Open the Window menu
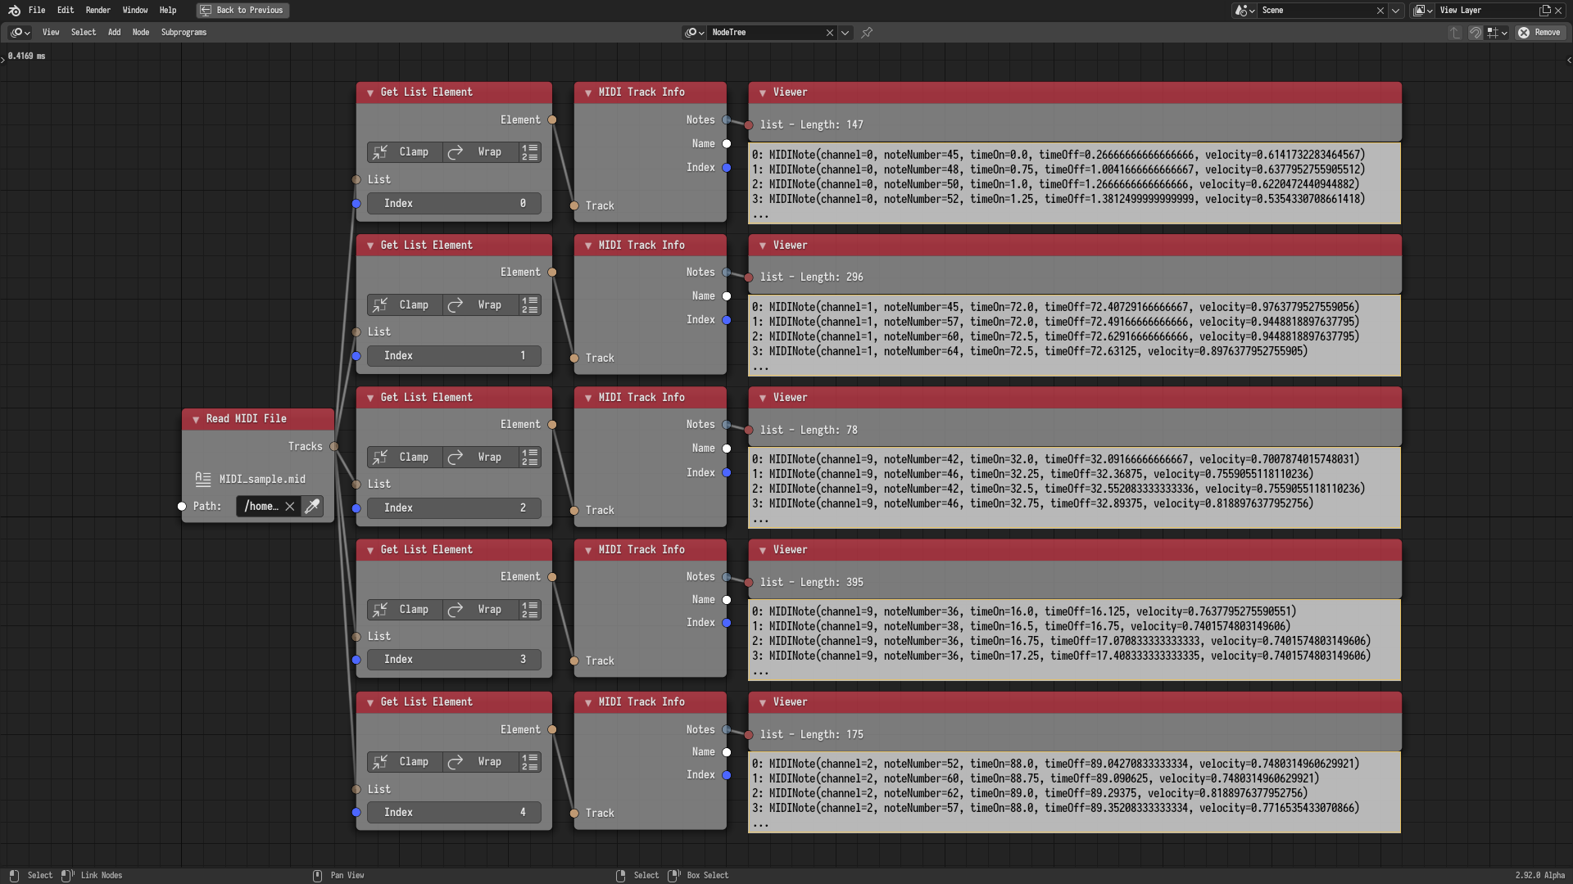Image resolution: width=1573 pixels, height=884 pixels. coord(135,11)
